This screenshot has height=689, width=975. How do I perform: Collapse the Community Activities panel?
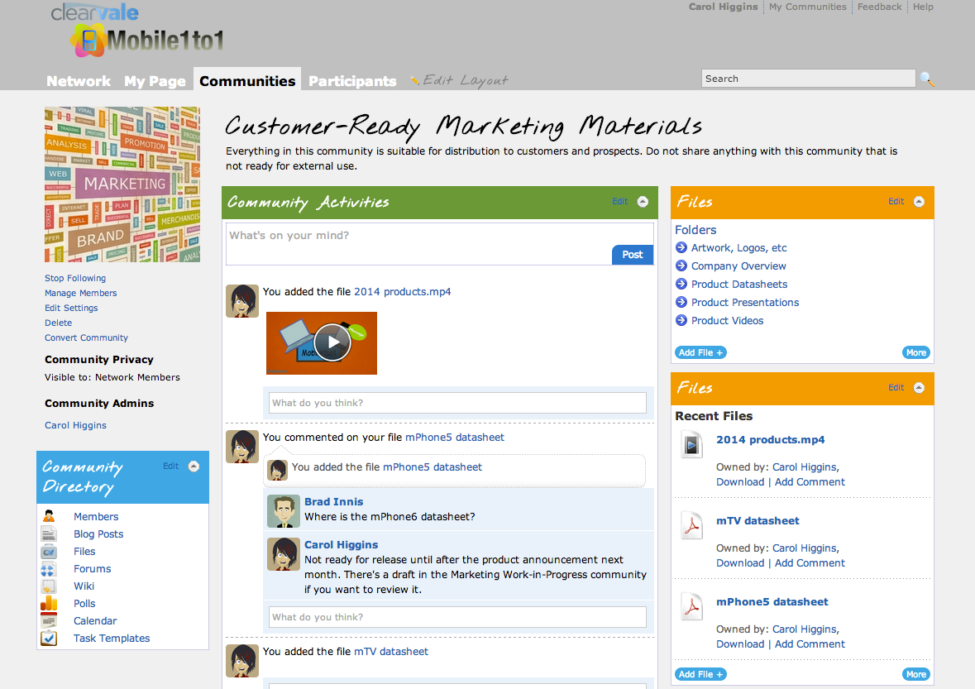click(643, 202)
